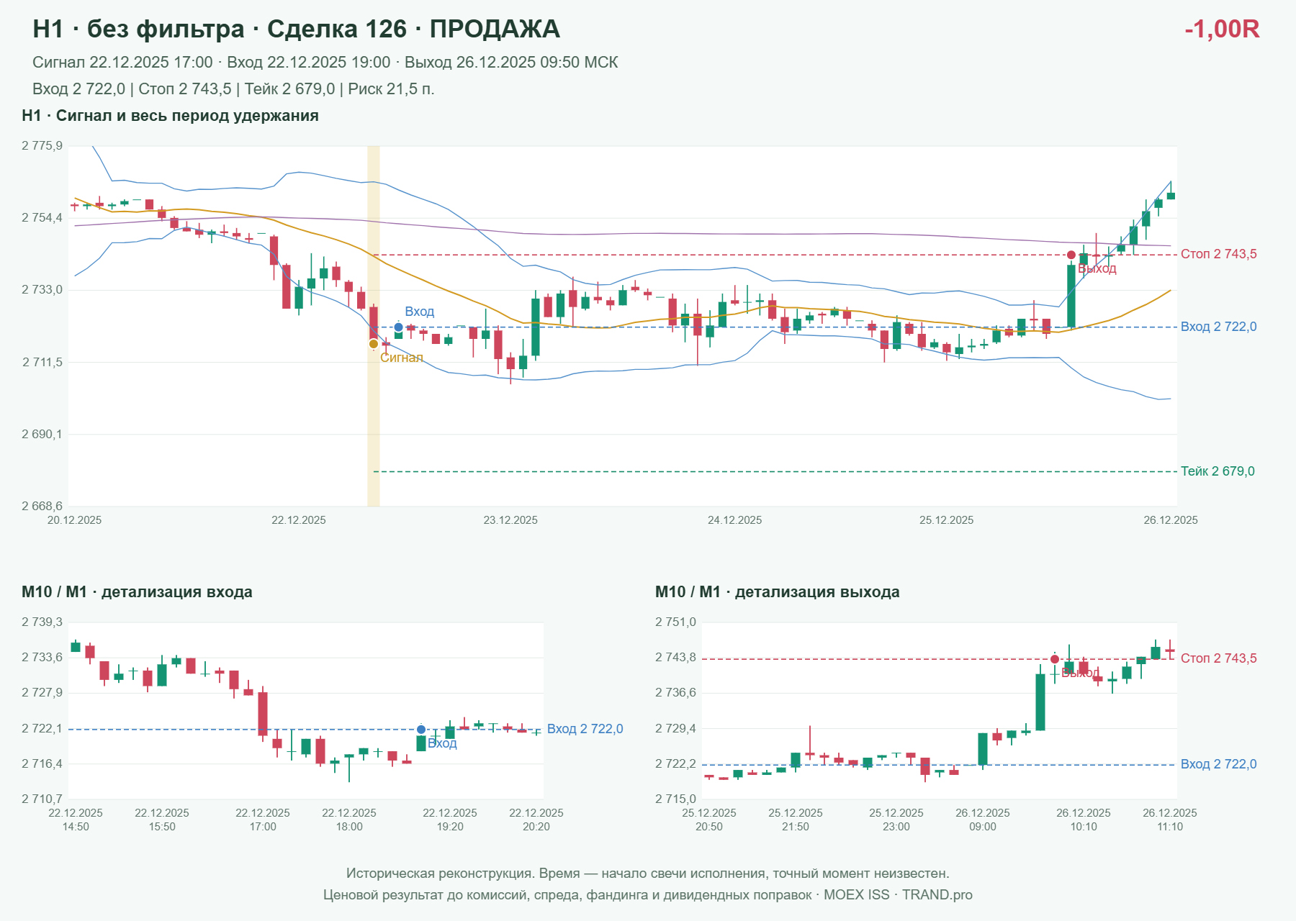This screenshot has height=921, width=1296.
Task: Click the '25.12.2025 20:50' time axis label
Action: [709, 820]
